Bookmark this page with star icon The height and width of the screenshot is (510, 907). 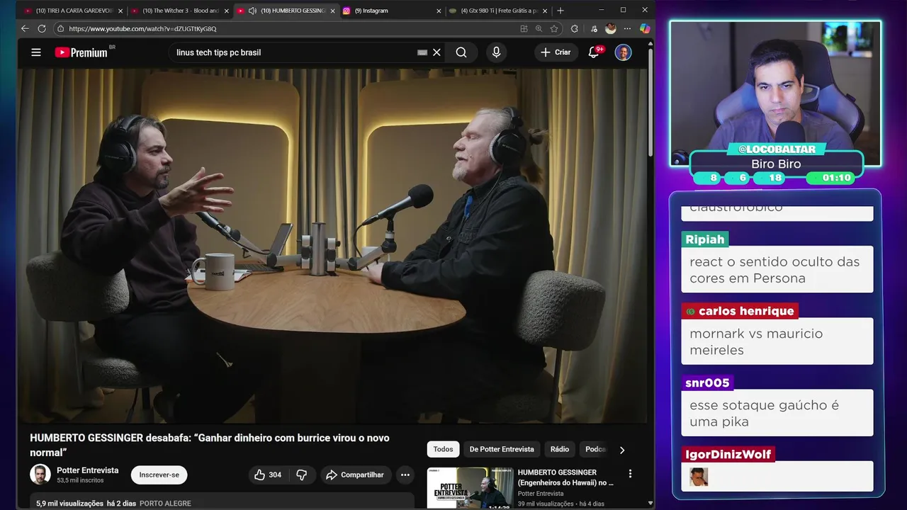pos(554,28)
